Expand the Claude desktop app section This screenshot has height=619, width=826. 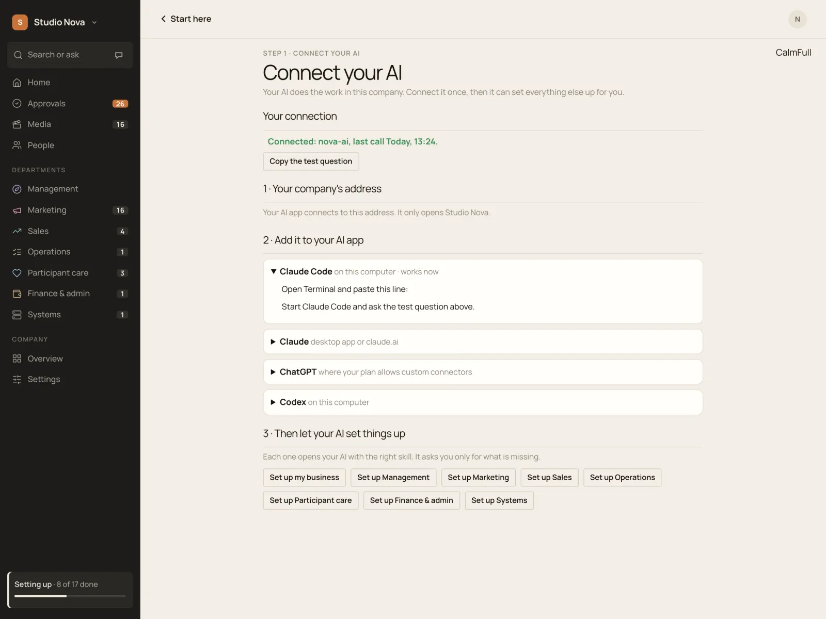(x=483, y=341)
